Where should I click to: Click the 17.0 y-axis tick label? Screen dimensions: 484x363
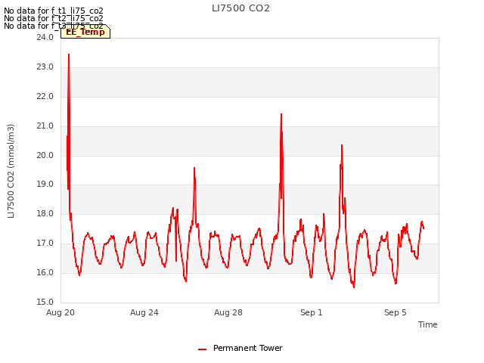tap(45, 244)
